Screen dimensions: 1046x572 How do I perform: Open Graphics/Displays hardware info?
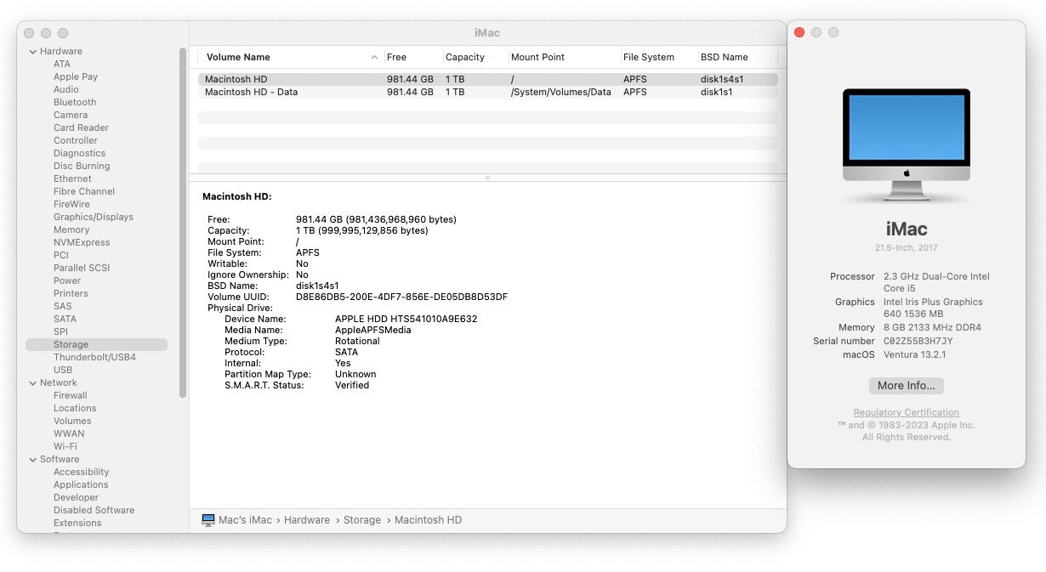point(93,217)
